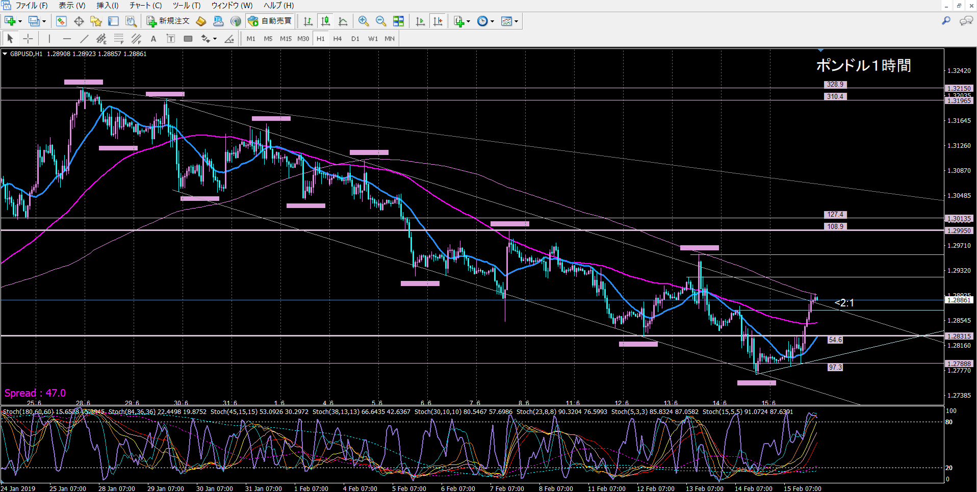The image size is (977, 492).
Task: Switch chart to M15 timeframe
Action: pyautogui.click(x=286, y=39)
